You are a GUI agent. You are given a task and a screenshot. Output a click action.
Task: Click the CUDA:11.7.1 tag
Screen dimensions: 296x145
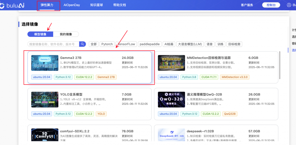coord(209,77)
